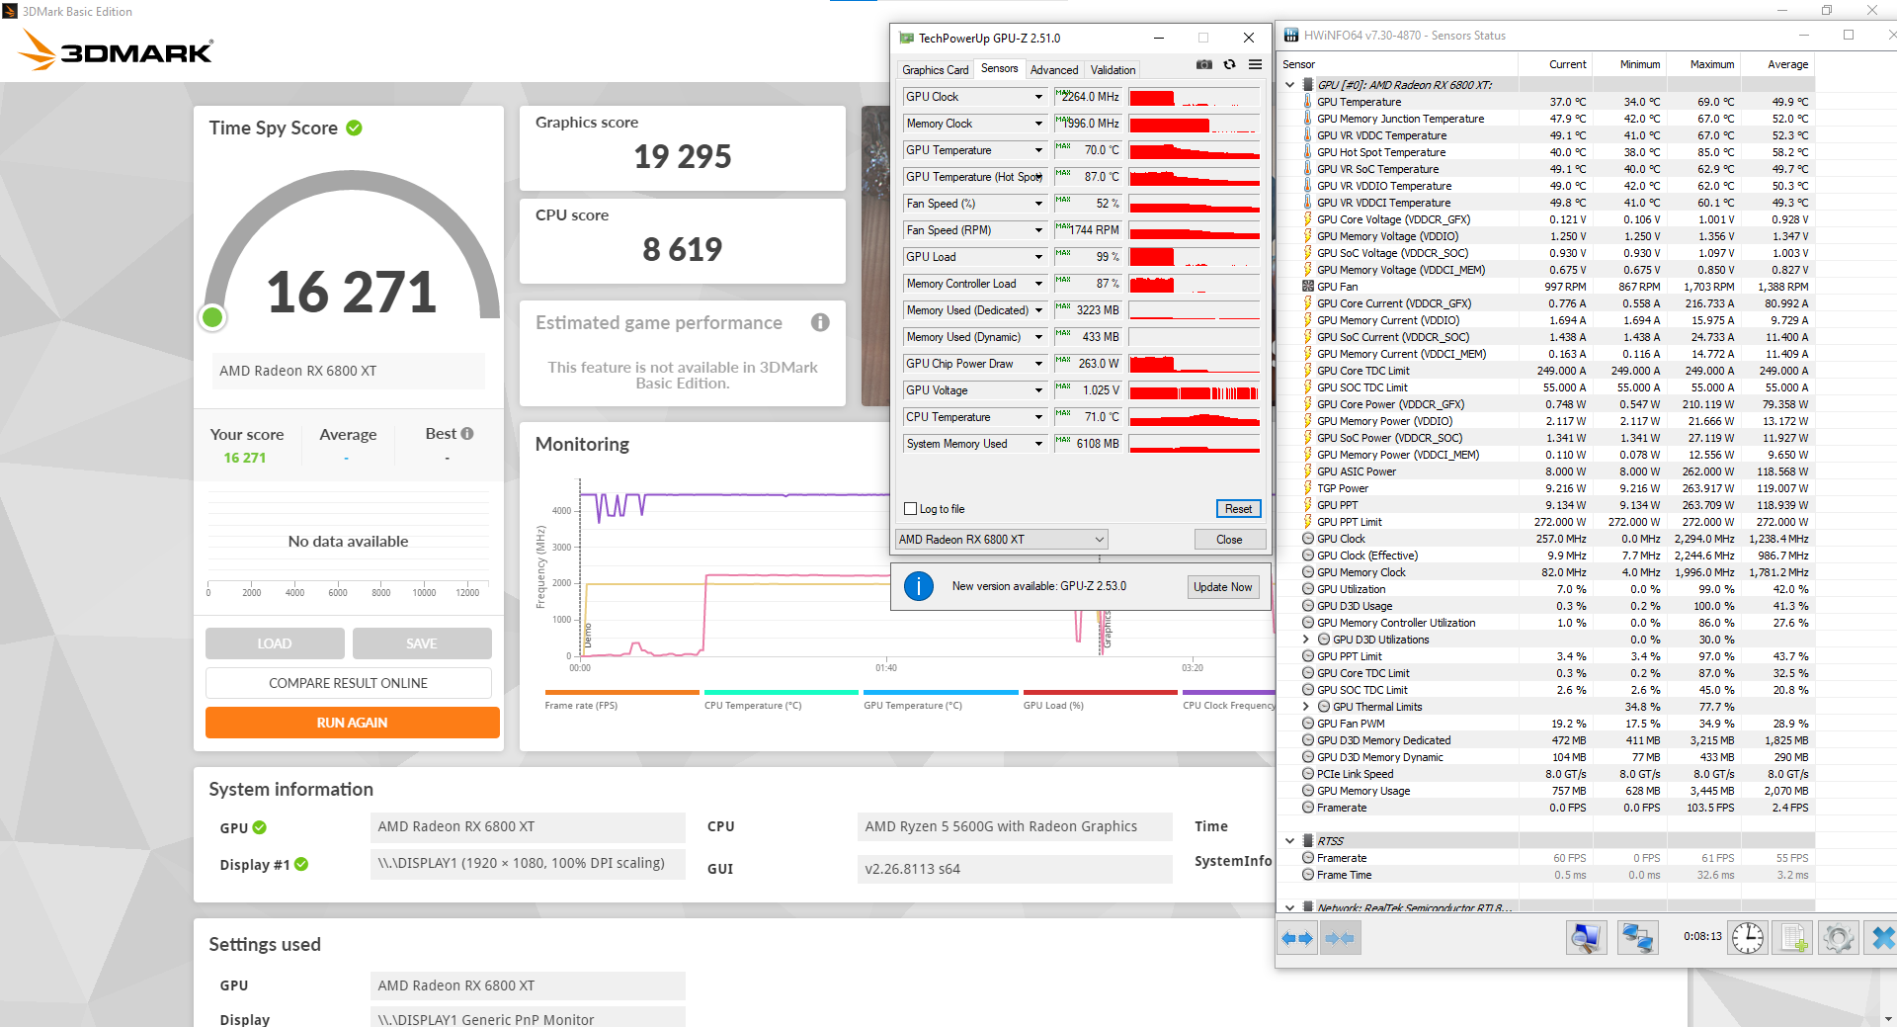
Task: Click HWiNFO network remote monitoring icon
Action: point(1637,937)
